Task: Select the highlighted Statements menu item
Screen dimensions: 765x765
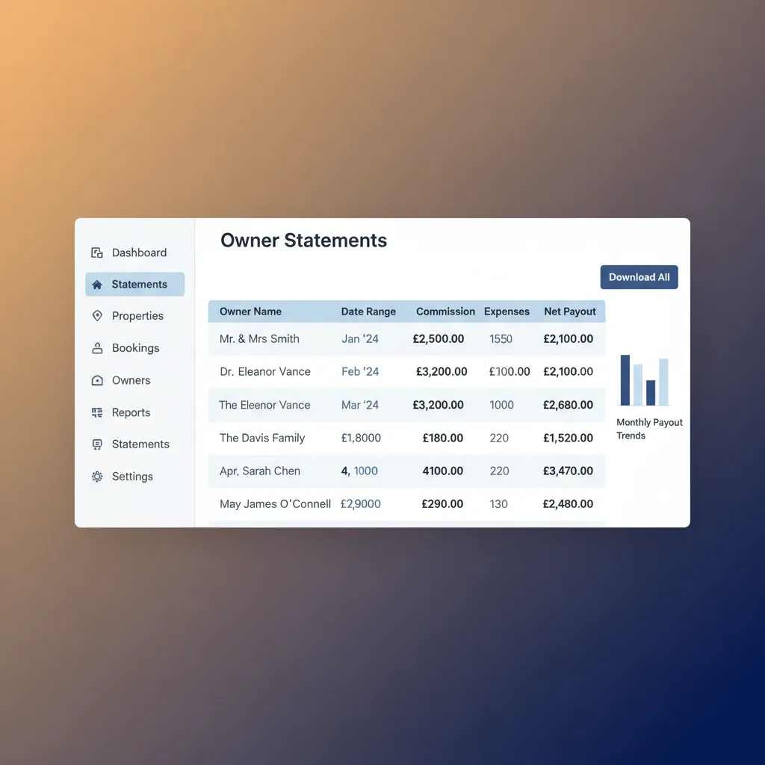Action: tap(134, 285)
